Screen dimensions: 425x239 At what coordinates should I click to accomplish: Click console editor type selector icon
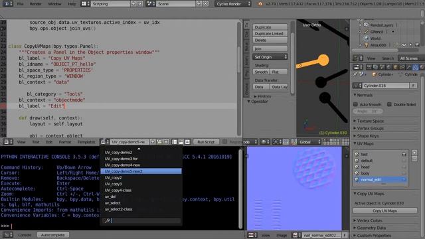point(7,235)
